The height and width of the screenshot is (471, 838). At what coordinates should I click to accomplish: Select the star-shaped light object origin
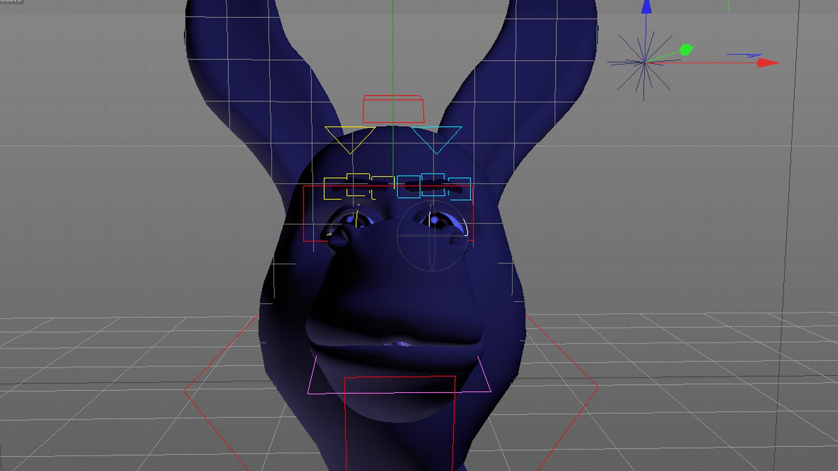tap(644, 63)
